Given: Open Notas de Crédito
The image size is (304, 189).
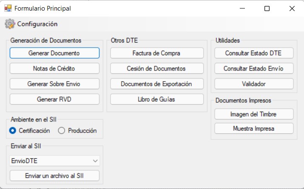Looking at the screenshot, I should click(x=54, y=68).
